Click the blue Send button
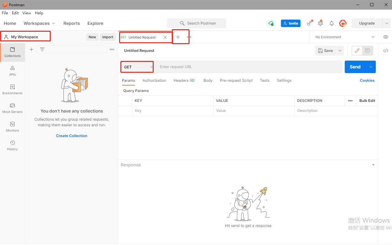The height and width of the screenshot is (245, 392). (355, 67)
